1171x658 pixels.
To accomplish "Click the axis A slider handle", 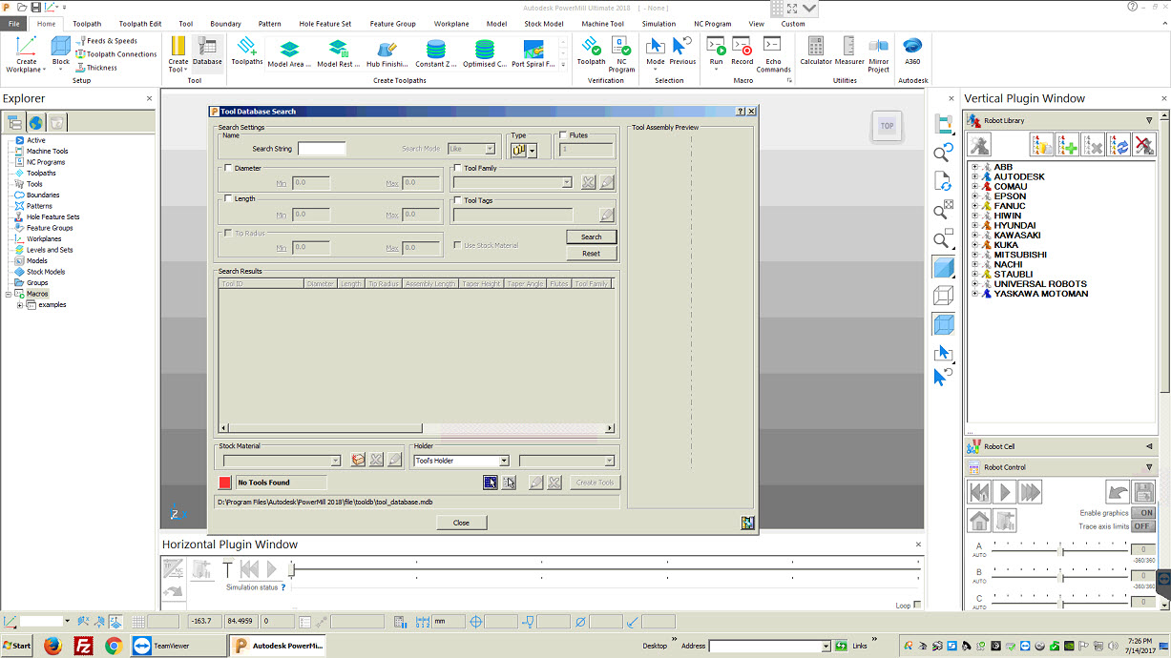I will 1061,549.
